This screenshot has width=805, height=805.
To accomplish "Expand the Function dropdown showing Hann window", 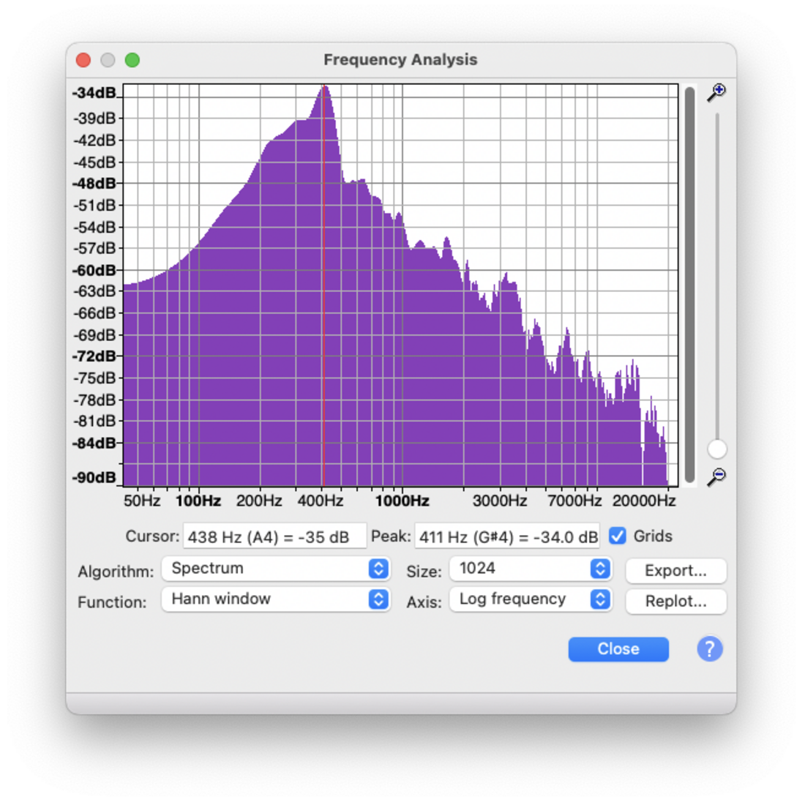I will 275,599.
